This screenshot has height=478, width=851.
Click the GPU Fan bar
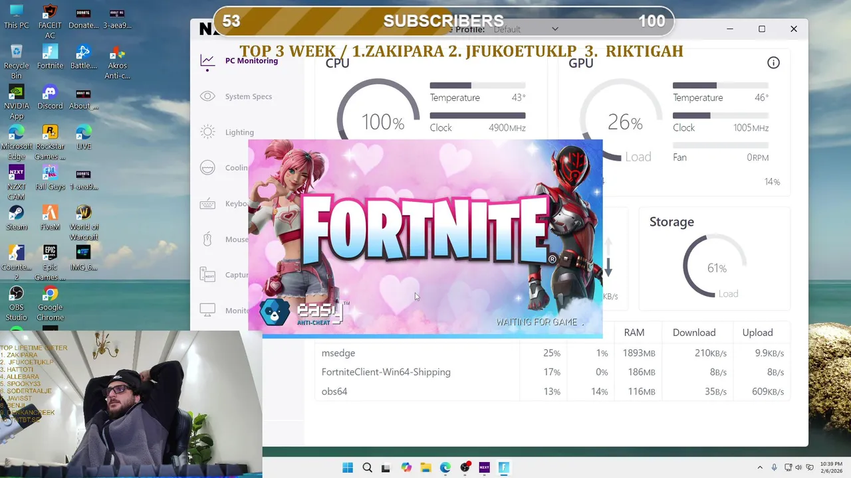tap(721, 145)
